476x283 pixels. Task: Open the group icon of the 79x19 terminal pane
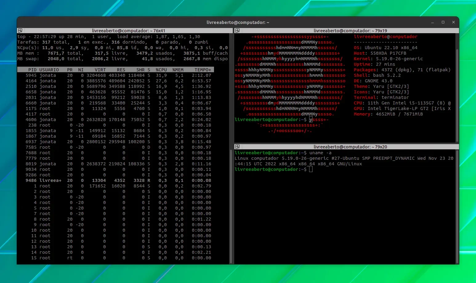[x=238, y=31]
